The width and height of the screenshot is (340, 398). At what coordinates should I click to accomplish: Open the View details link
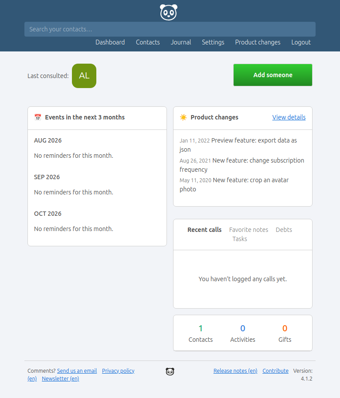[289, 117]
